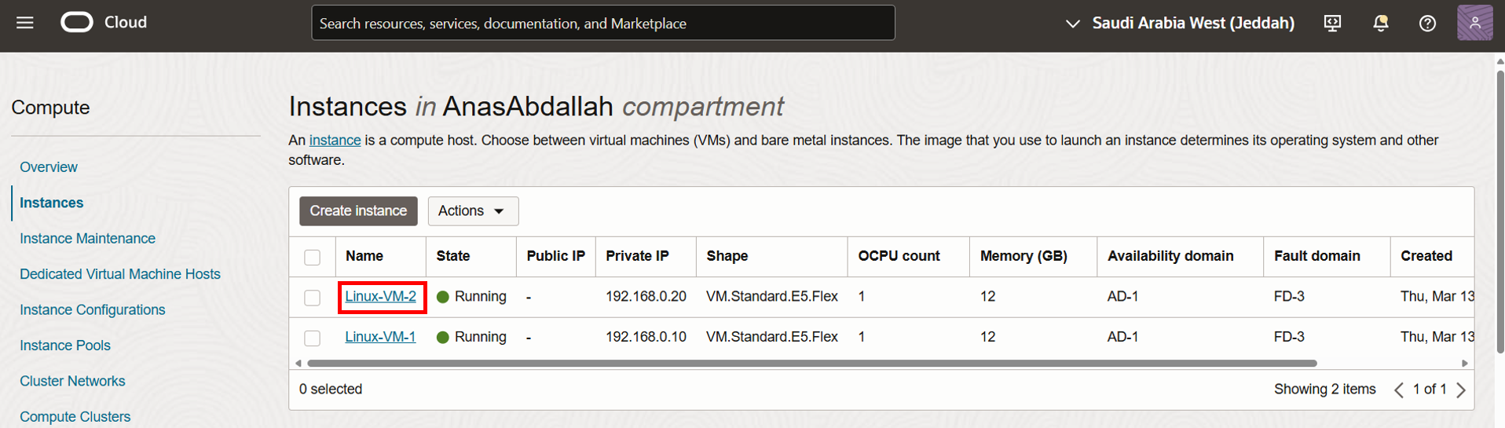Toggle the select-all checkbox in table header
Image resolution: width=1505 pixels, height=428 pixels.
[x=313, y=257]
